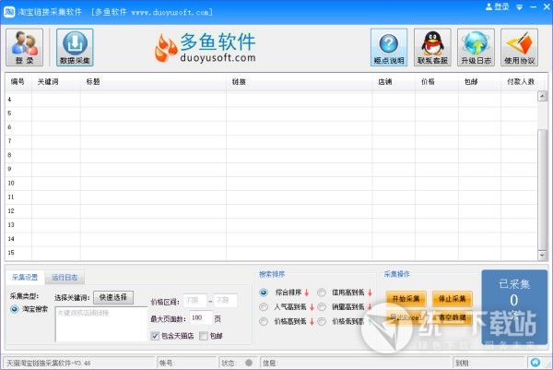Screen dimensions: 553x370
Task: Minimize the application window
Action: (x=534, y=7)
